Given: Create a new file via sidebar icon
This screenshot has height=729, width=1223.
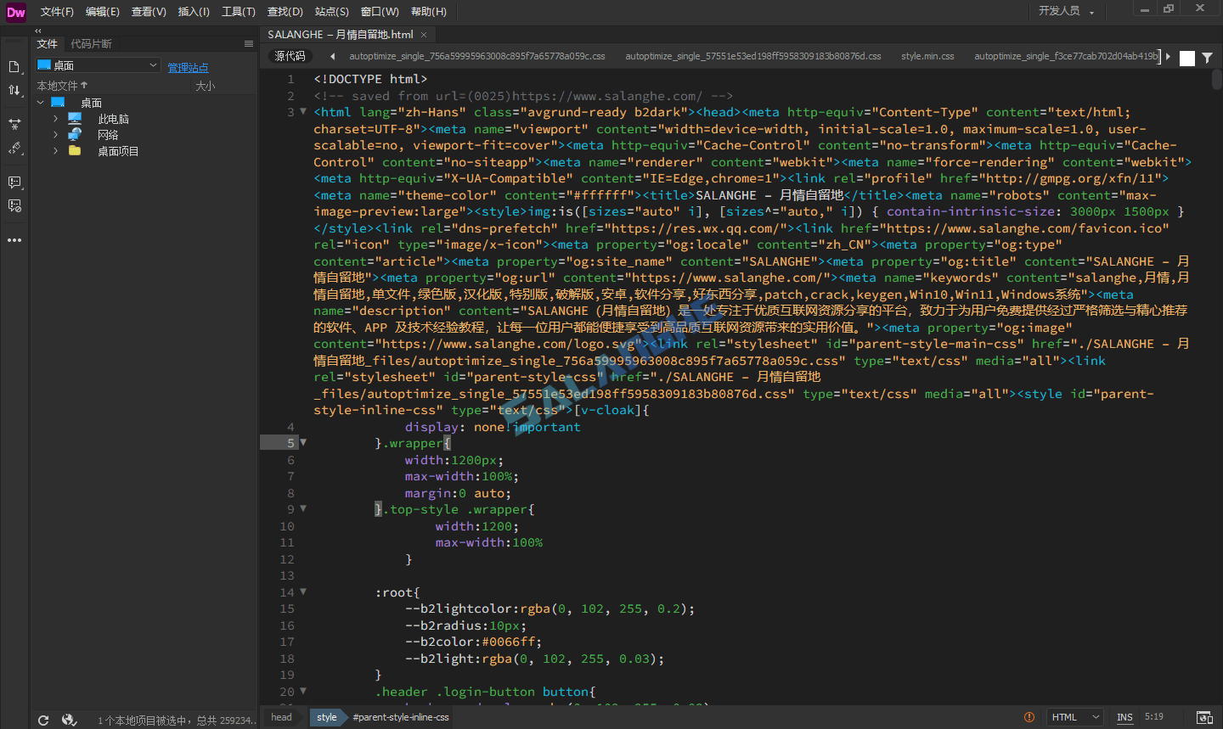Looking at the screenshot, I should (x=14, y=65).
